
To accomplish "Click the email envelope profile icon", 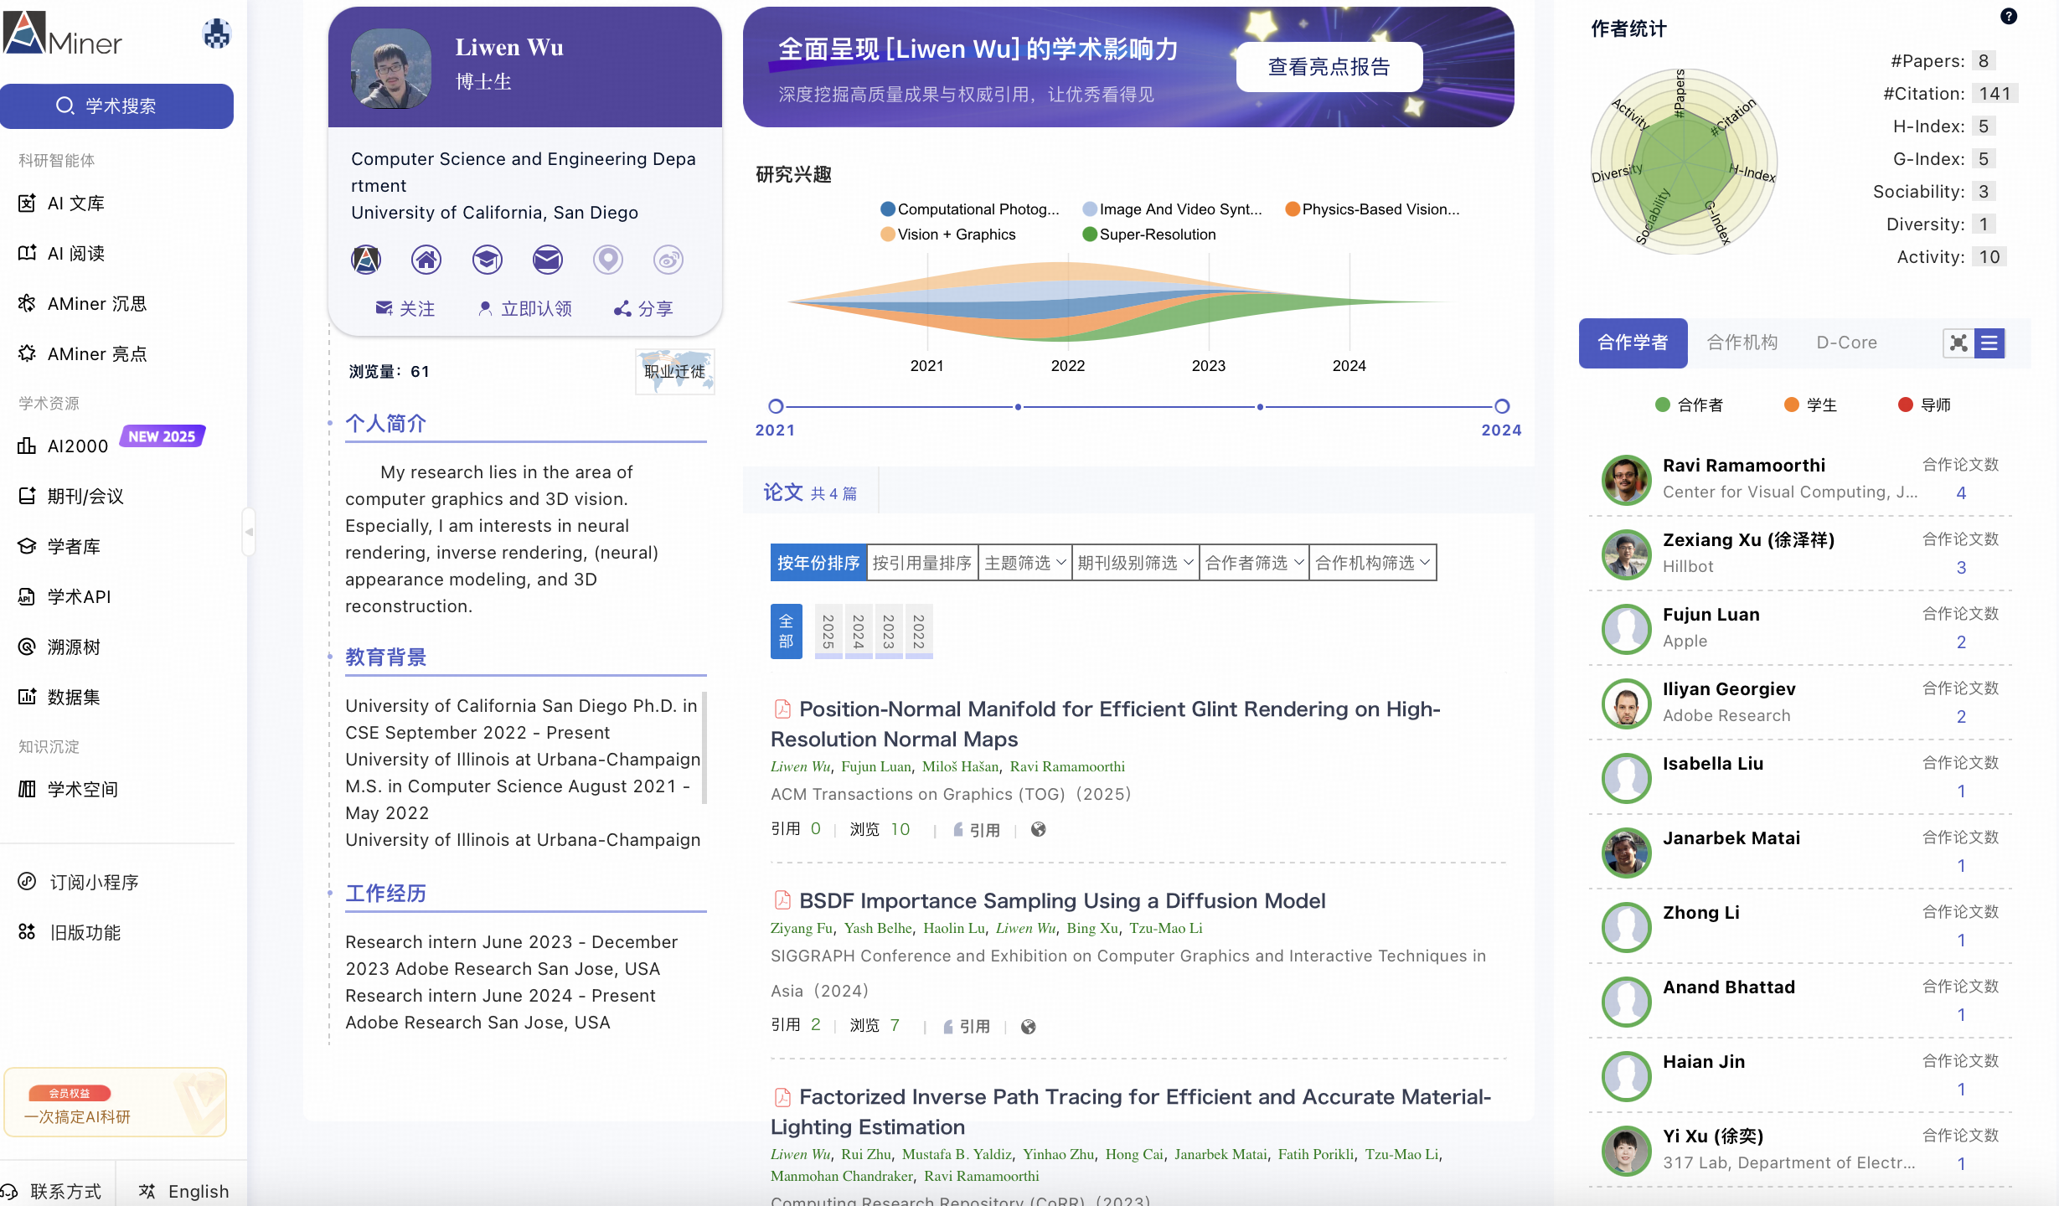I will coord(548,260).
